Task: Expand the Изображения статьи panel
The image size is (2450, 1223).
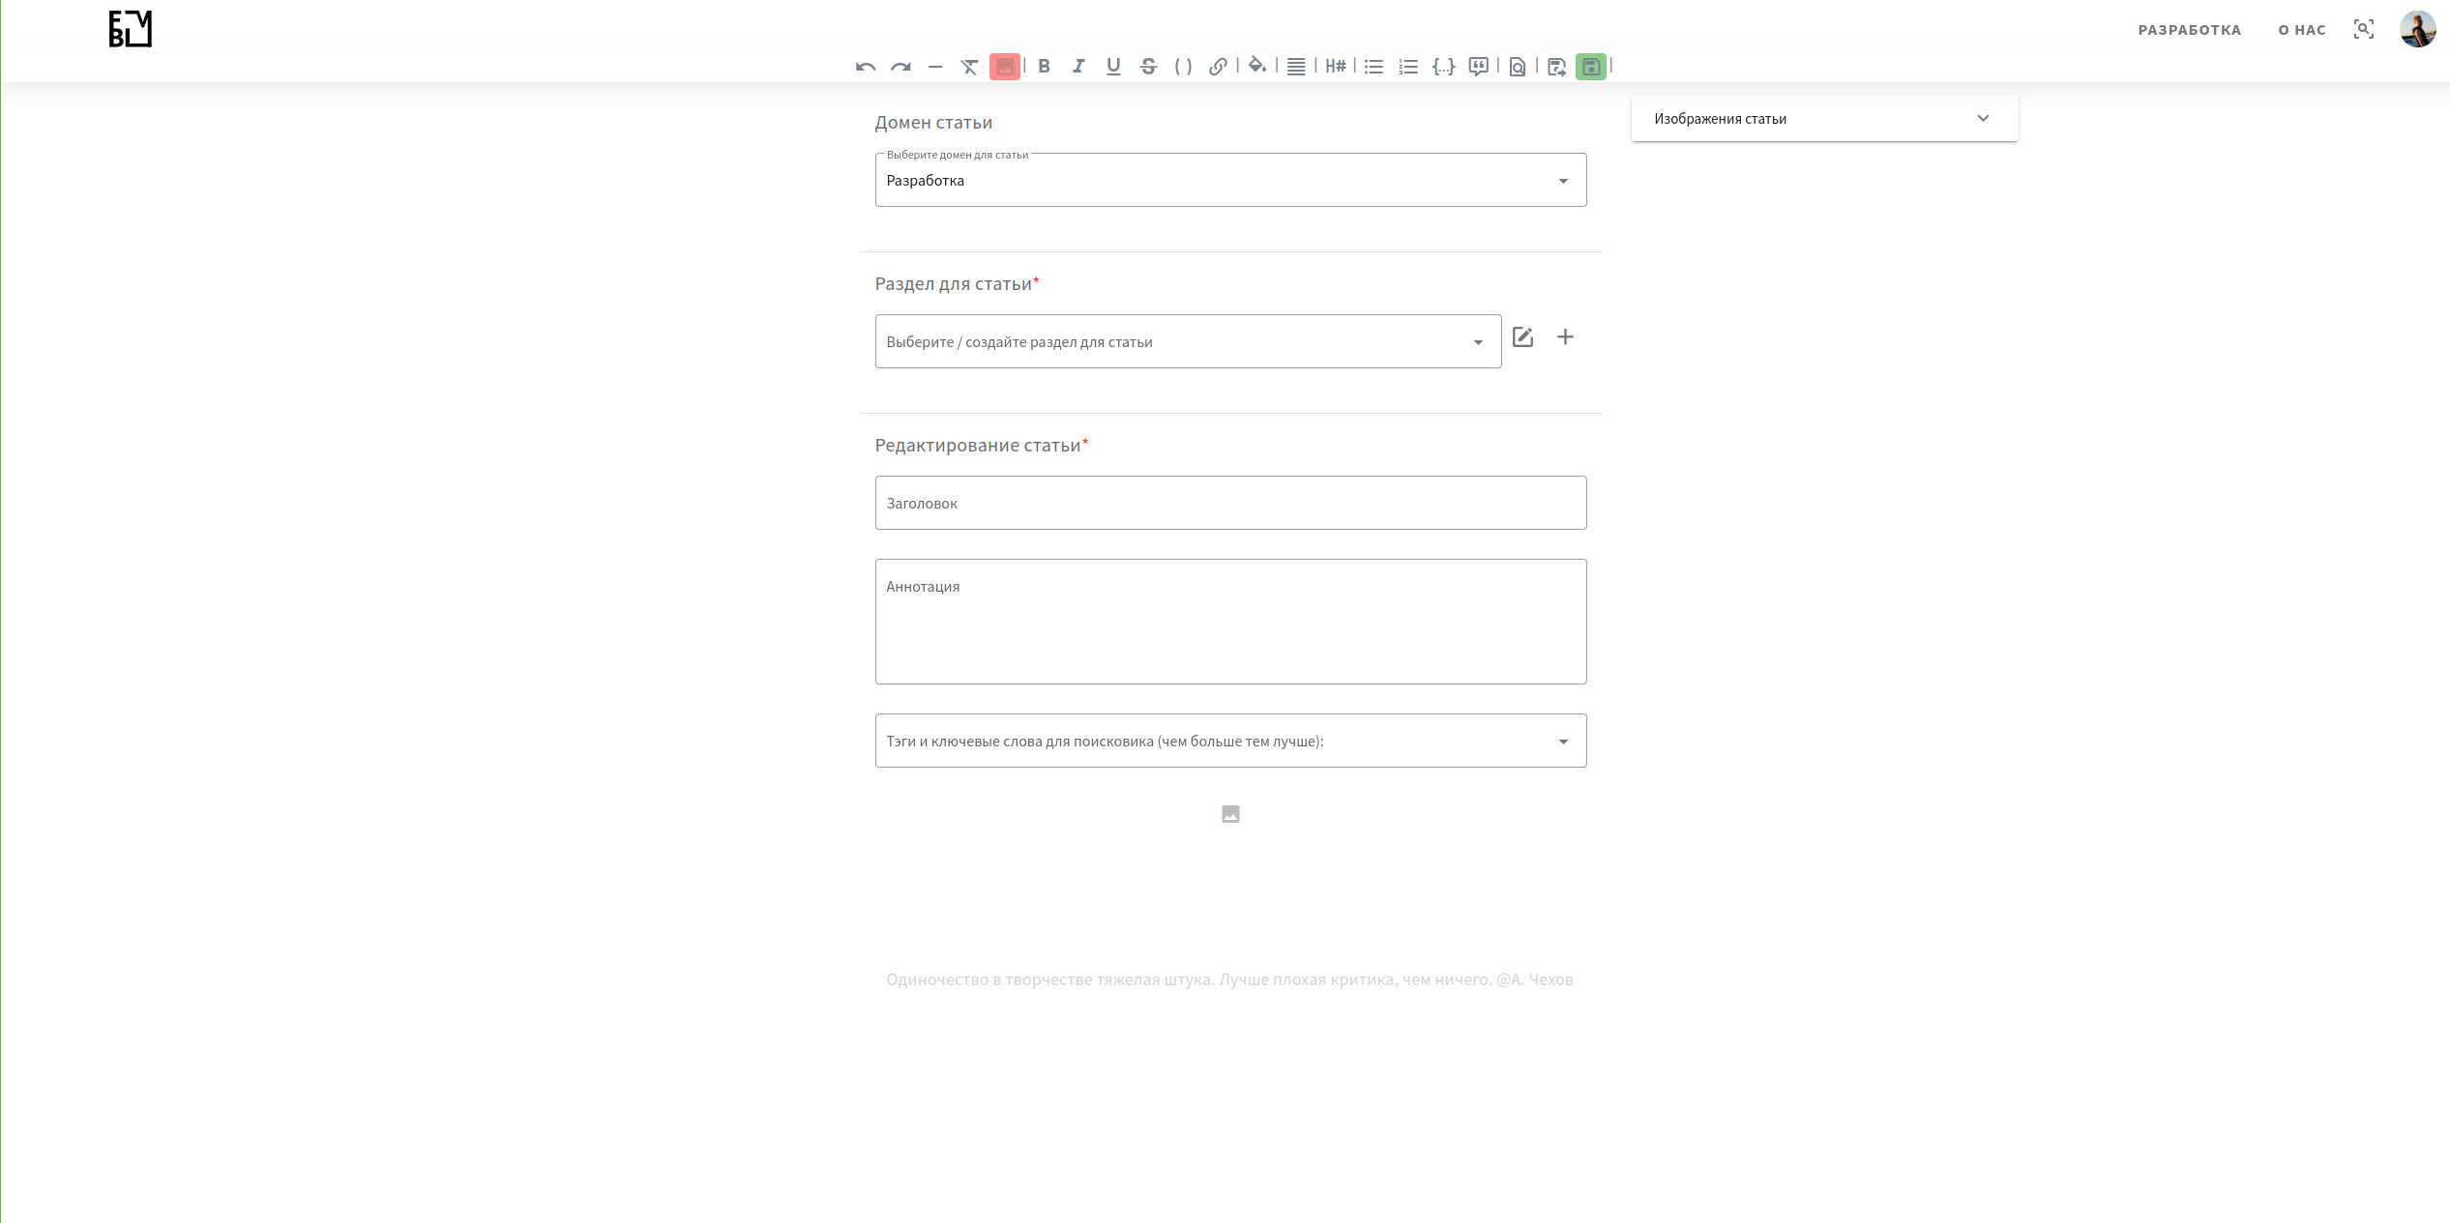Action: coord(1823,119)
